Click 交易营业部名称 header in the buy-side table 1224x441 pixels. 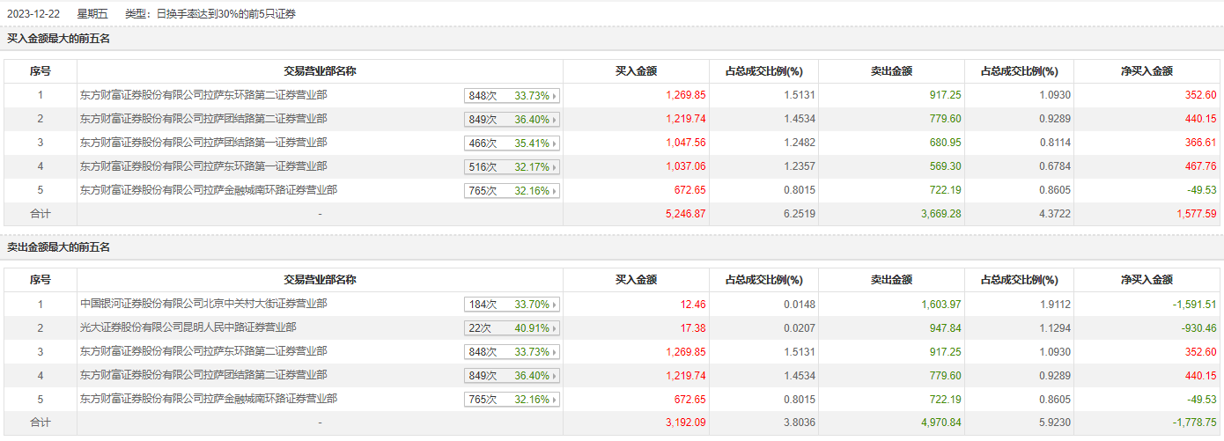point(320,71)
